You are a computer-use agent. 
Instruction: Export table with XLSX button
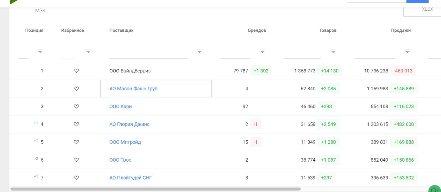427,9
